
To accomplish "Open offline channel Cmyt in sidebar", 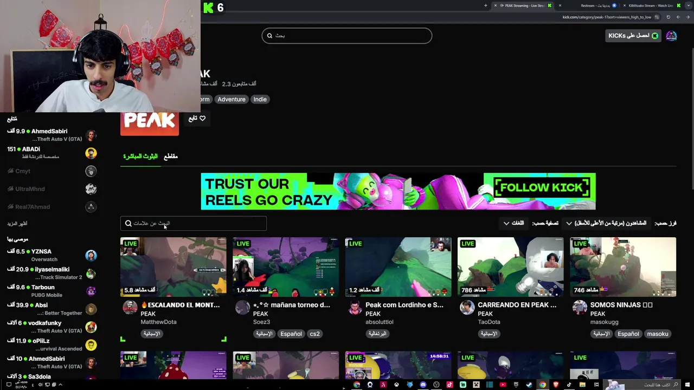I will point(52,171).
